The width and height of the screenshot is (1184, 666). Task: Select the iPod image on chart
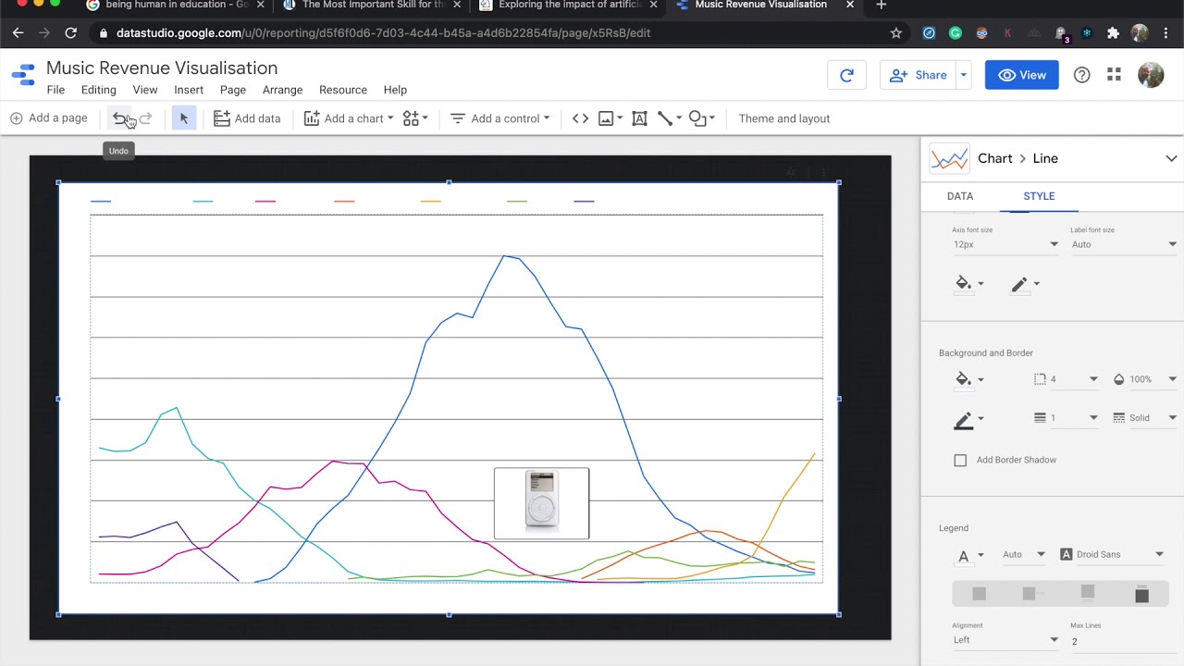541,503
